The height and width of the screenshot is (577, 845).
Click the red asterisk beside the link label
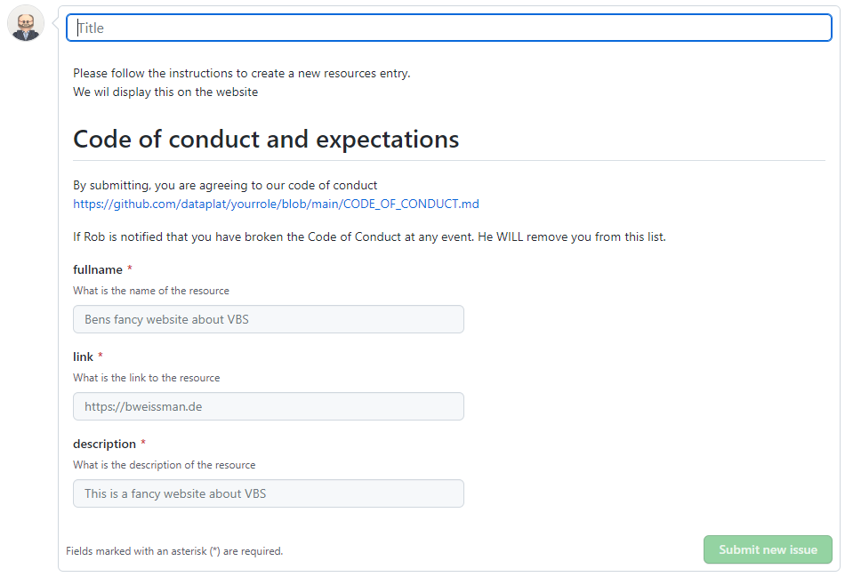click(101, 356)
